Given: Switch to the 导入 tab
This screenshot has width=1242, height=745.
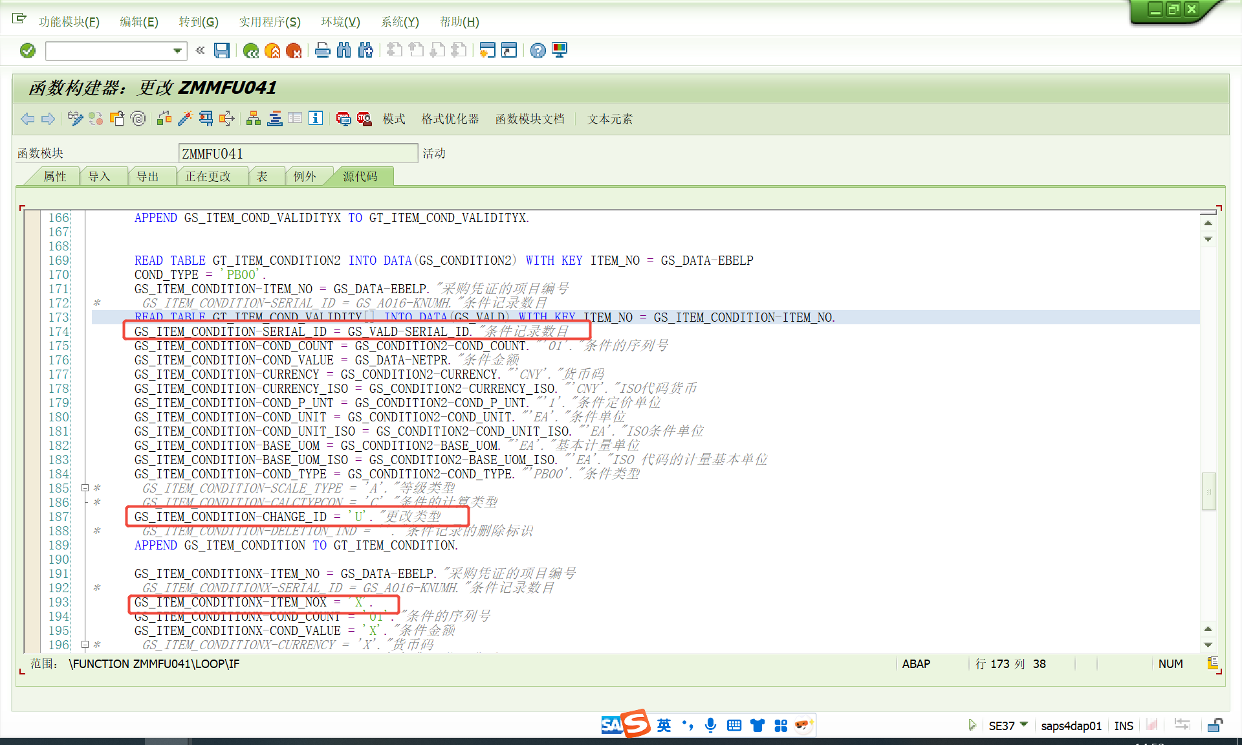Looking at the screenshot, I should click(100, 177).
